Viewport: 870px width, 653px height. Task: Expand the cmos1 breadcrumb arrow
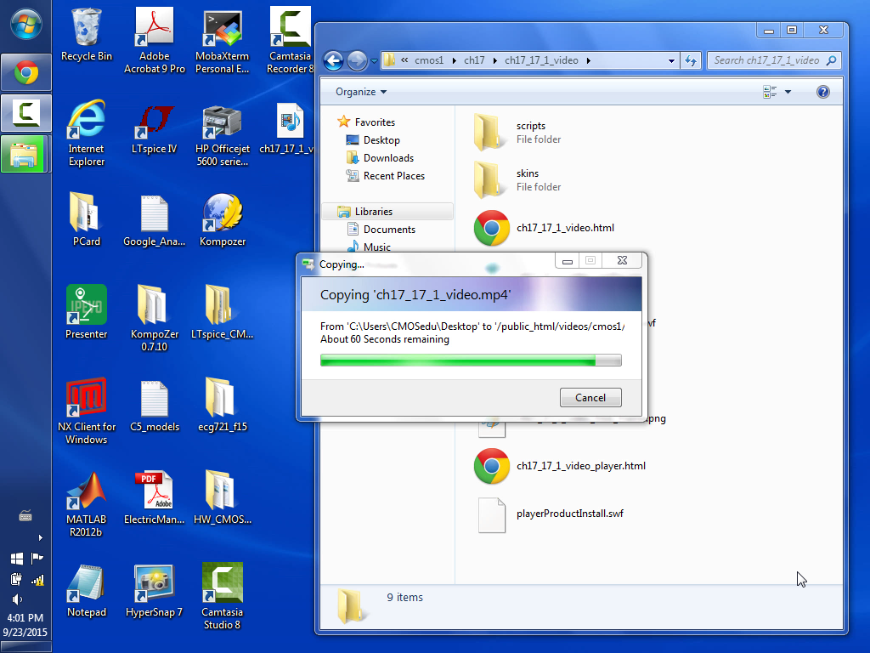pyautogui.click(x=454, y=60)
